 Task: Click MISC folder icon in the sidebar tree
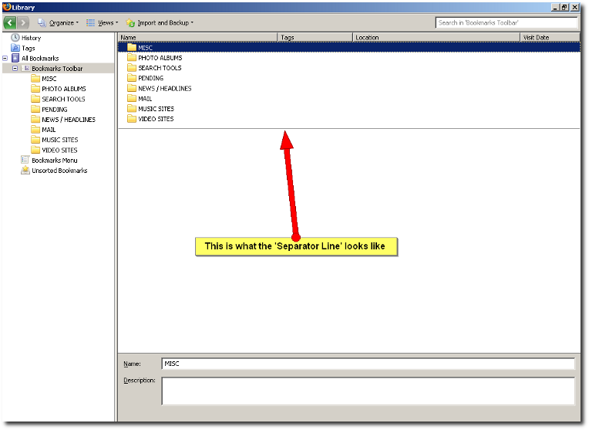point(35,78)
